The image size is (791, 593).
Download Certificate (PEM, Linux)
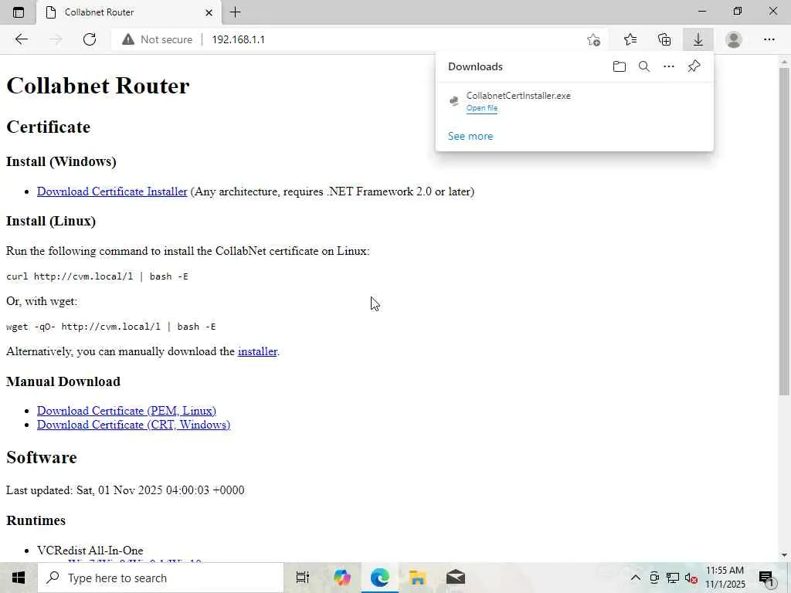[127, 411]
